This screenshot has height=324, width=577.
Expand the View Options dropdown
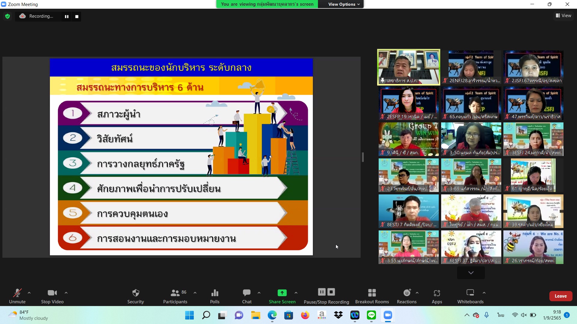344,4
